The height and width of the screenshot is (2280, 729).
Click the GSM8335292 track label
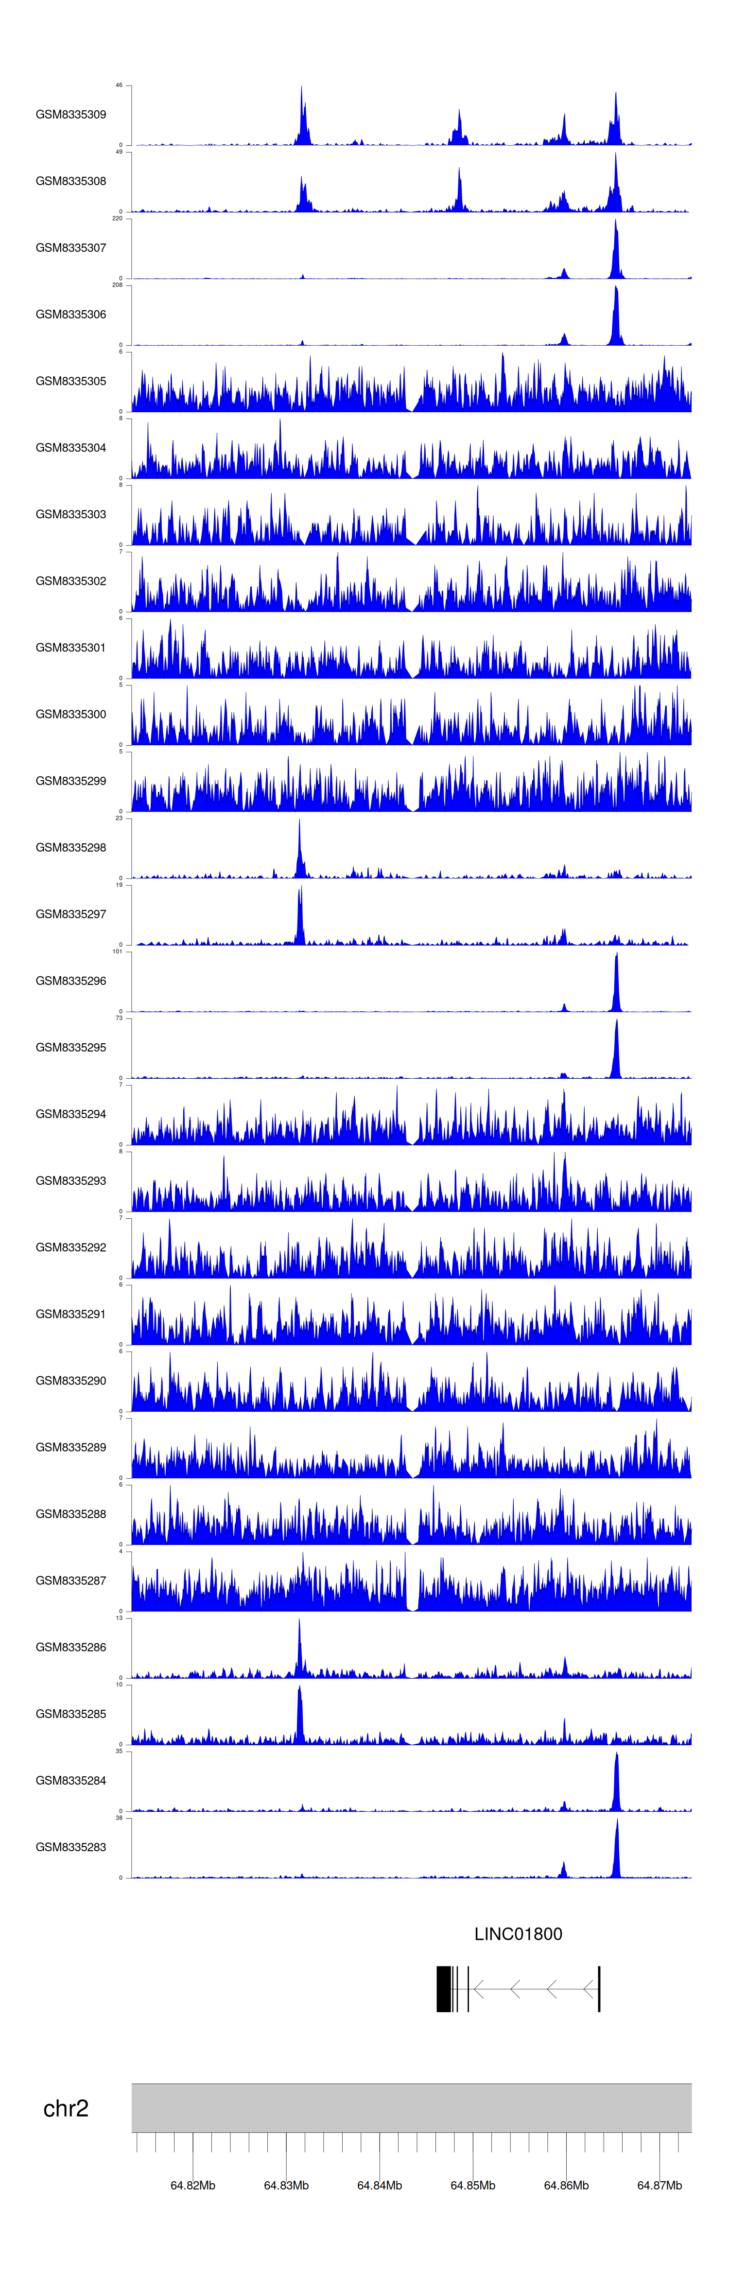pos(71,1247)
